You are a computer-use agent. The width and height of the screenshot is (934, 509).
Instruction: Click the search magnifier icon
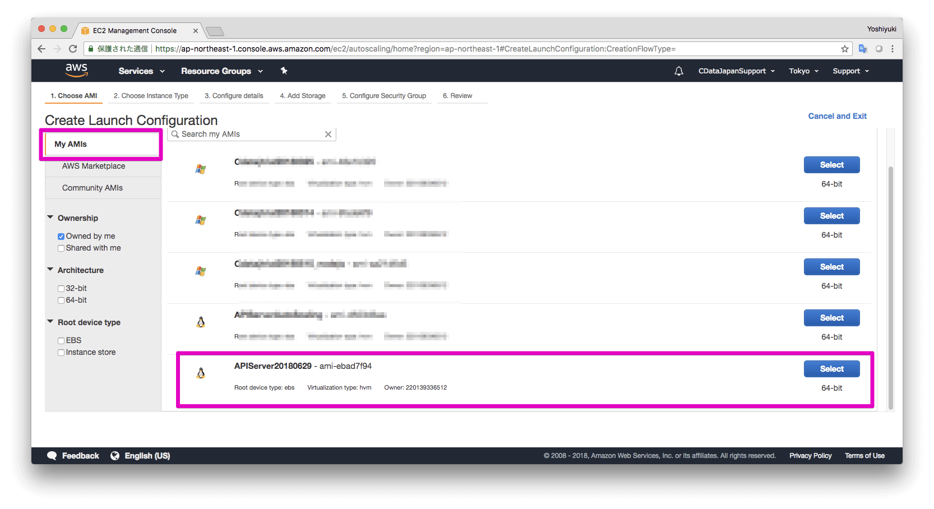click(175, 134)
